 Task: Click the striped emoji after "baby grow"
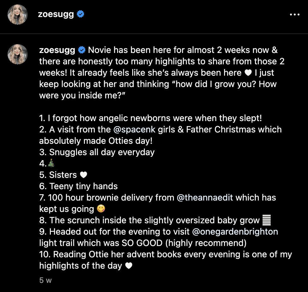(267, 220)
